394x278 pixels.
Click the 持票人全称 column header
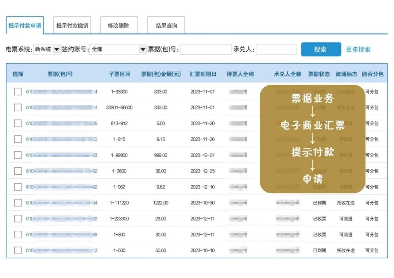click(240, 74)
